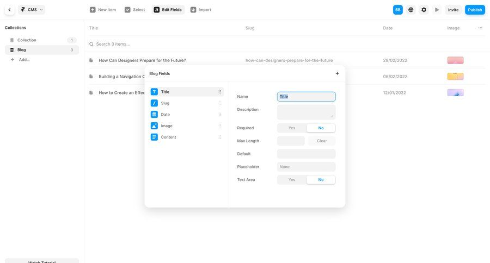Image resolution: width=490 pixels, height=263 pixels.
Task: Click the Clear button for Max Length
Action: pos(322,141)
